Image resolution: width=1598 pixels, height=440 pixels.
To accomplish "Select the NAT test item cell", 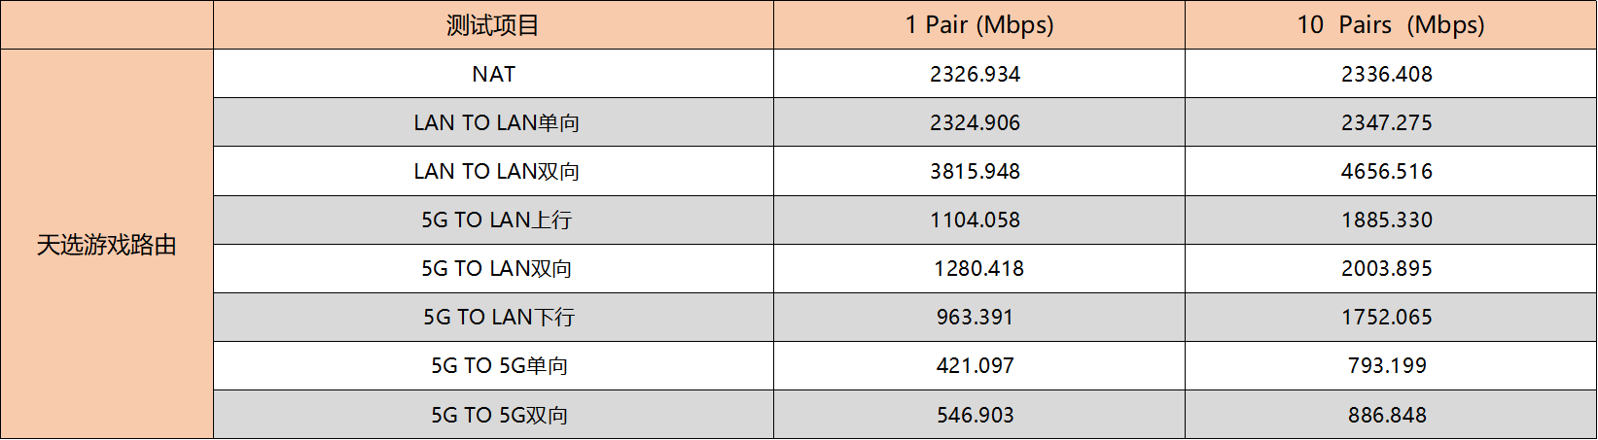I will point(493,74).
